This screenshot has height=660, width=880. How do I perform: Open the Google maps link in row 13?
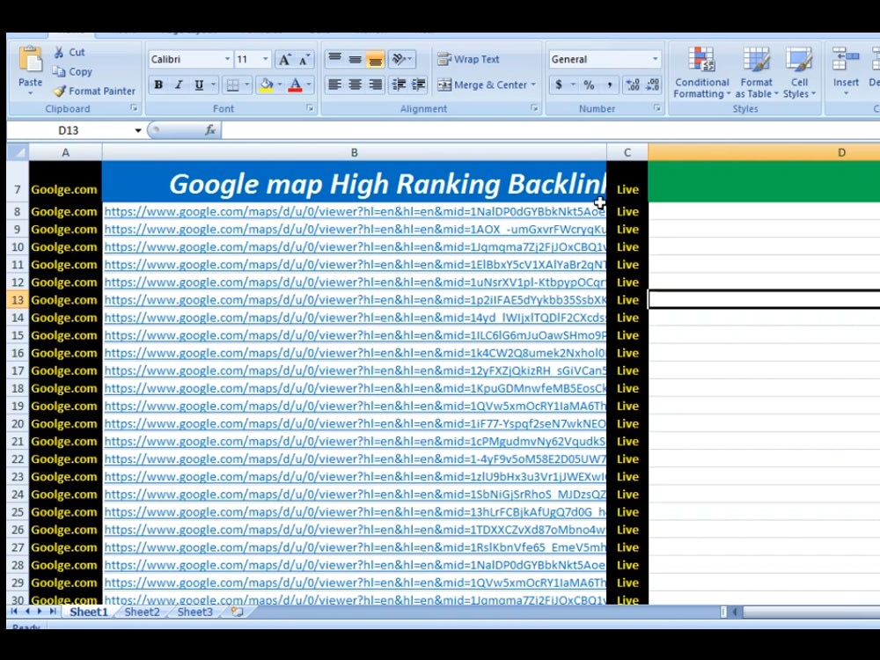point(355,300)
